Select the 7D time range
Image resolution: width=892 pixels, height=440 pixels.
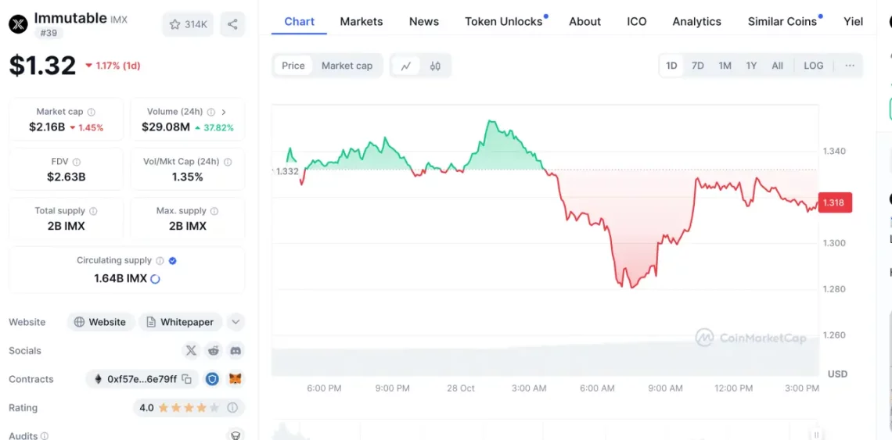click(x=697, y=66)
